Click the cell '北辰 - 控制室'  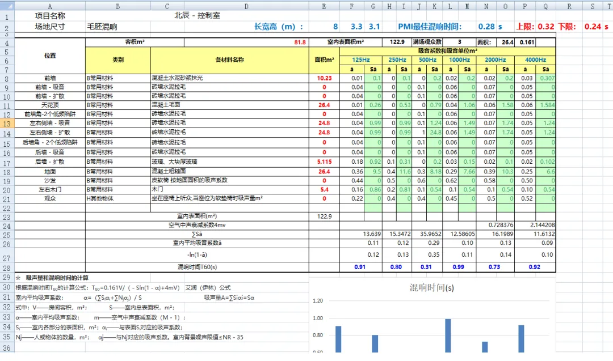pyautogui.click(x=197, y=16)
